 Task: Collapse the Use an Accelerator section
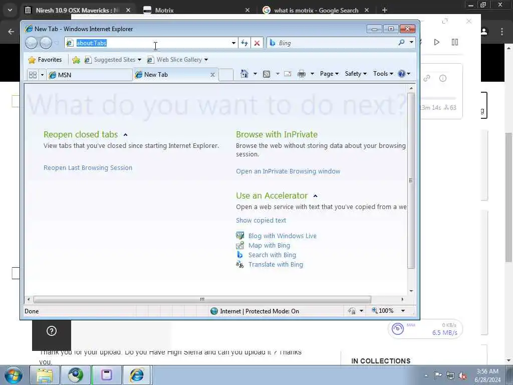pyautogui.click(x=316, y=196)
